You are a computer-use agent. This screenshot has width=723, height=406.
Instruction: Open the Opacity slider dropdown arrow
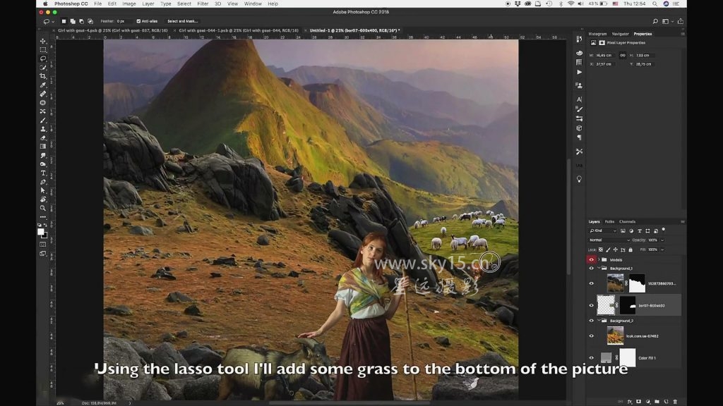pyautogui.click(x=662, y=240)
